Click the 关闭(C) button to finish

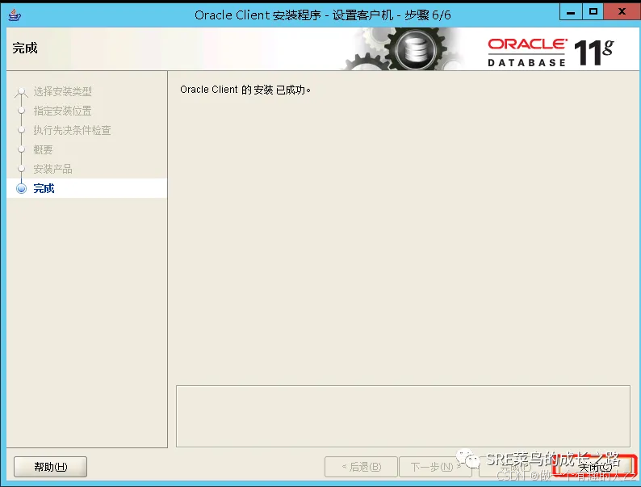(x=595, y=467)
